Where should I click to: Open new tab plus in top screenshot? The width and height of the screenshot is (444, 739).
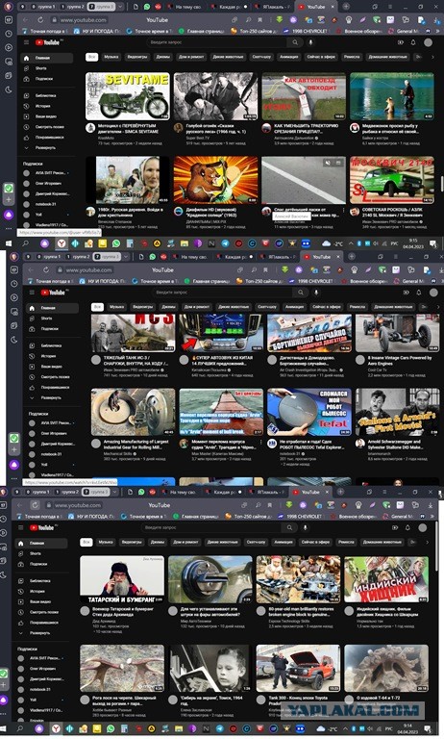click(346, 7)
